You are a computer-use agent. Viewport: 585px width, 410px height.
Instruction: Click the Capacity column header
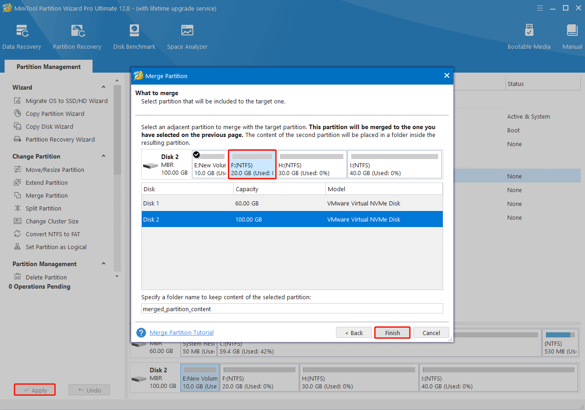(x=279, y=189)
